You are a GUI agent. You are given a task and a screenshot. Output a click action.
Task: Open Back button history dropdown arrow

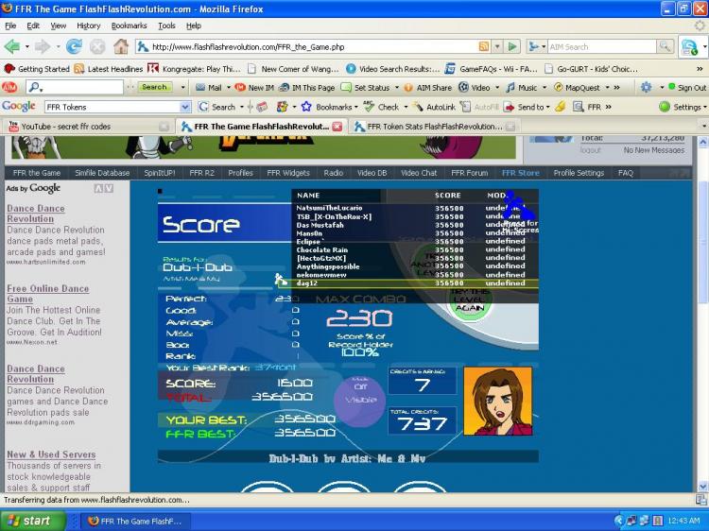click(x=27, y=46)
